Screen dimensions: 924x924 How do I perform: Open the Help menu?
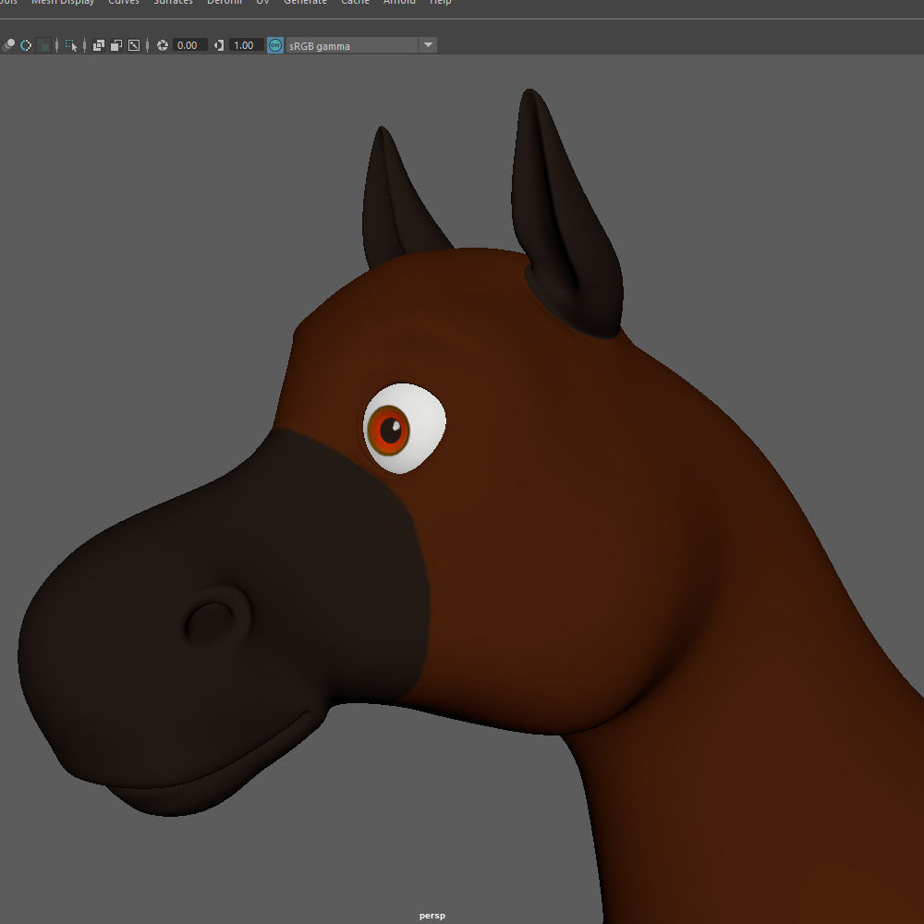[440, 3]
